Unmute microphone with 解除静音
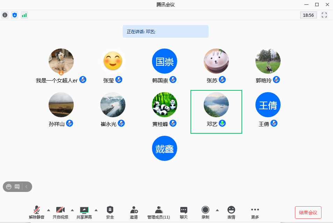Viewport: 333px width, 223px height. [37, 212]
